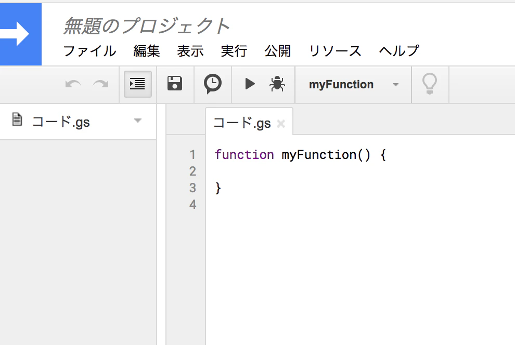
Task: Start debugging with the bug icon
Action: [x=277, y=84]
